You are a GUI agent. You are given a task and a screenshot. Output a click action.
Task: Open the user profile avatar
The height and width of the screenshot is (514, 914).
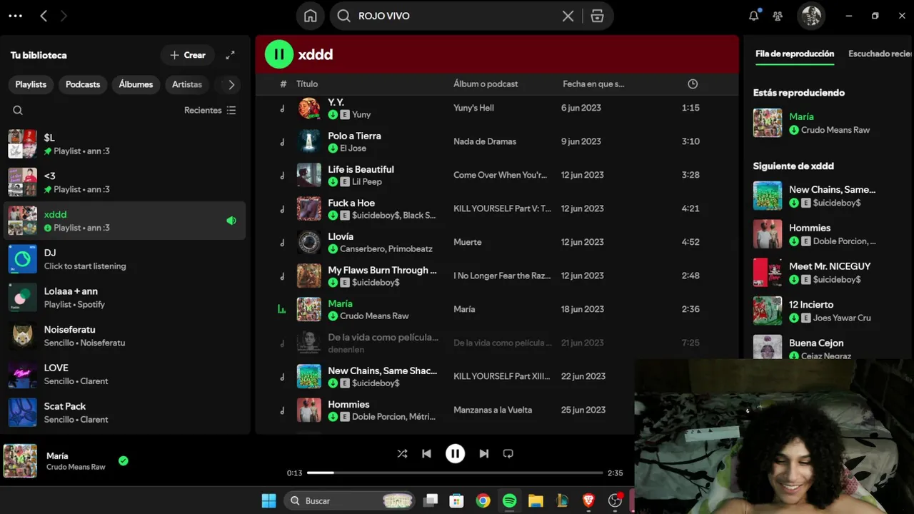[x=810, y=16]
